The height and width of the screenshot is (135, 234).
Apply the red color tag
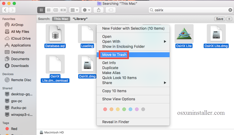(x=105, y=109)
